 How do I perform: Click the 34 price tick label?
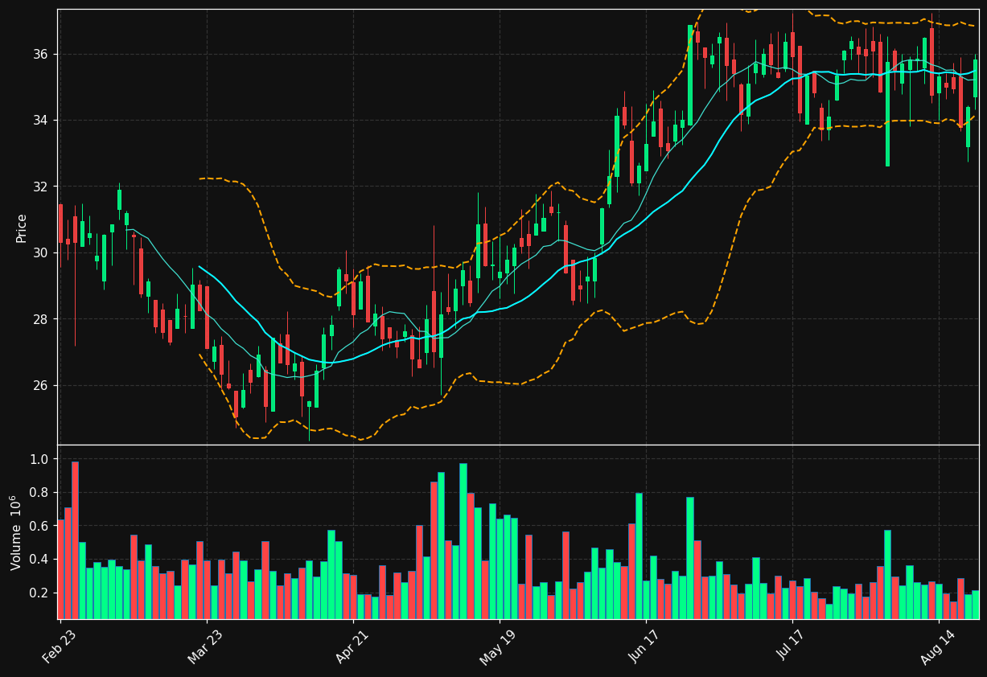click(41, 121)
